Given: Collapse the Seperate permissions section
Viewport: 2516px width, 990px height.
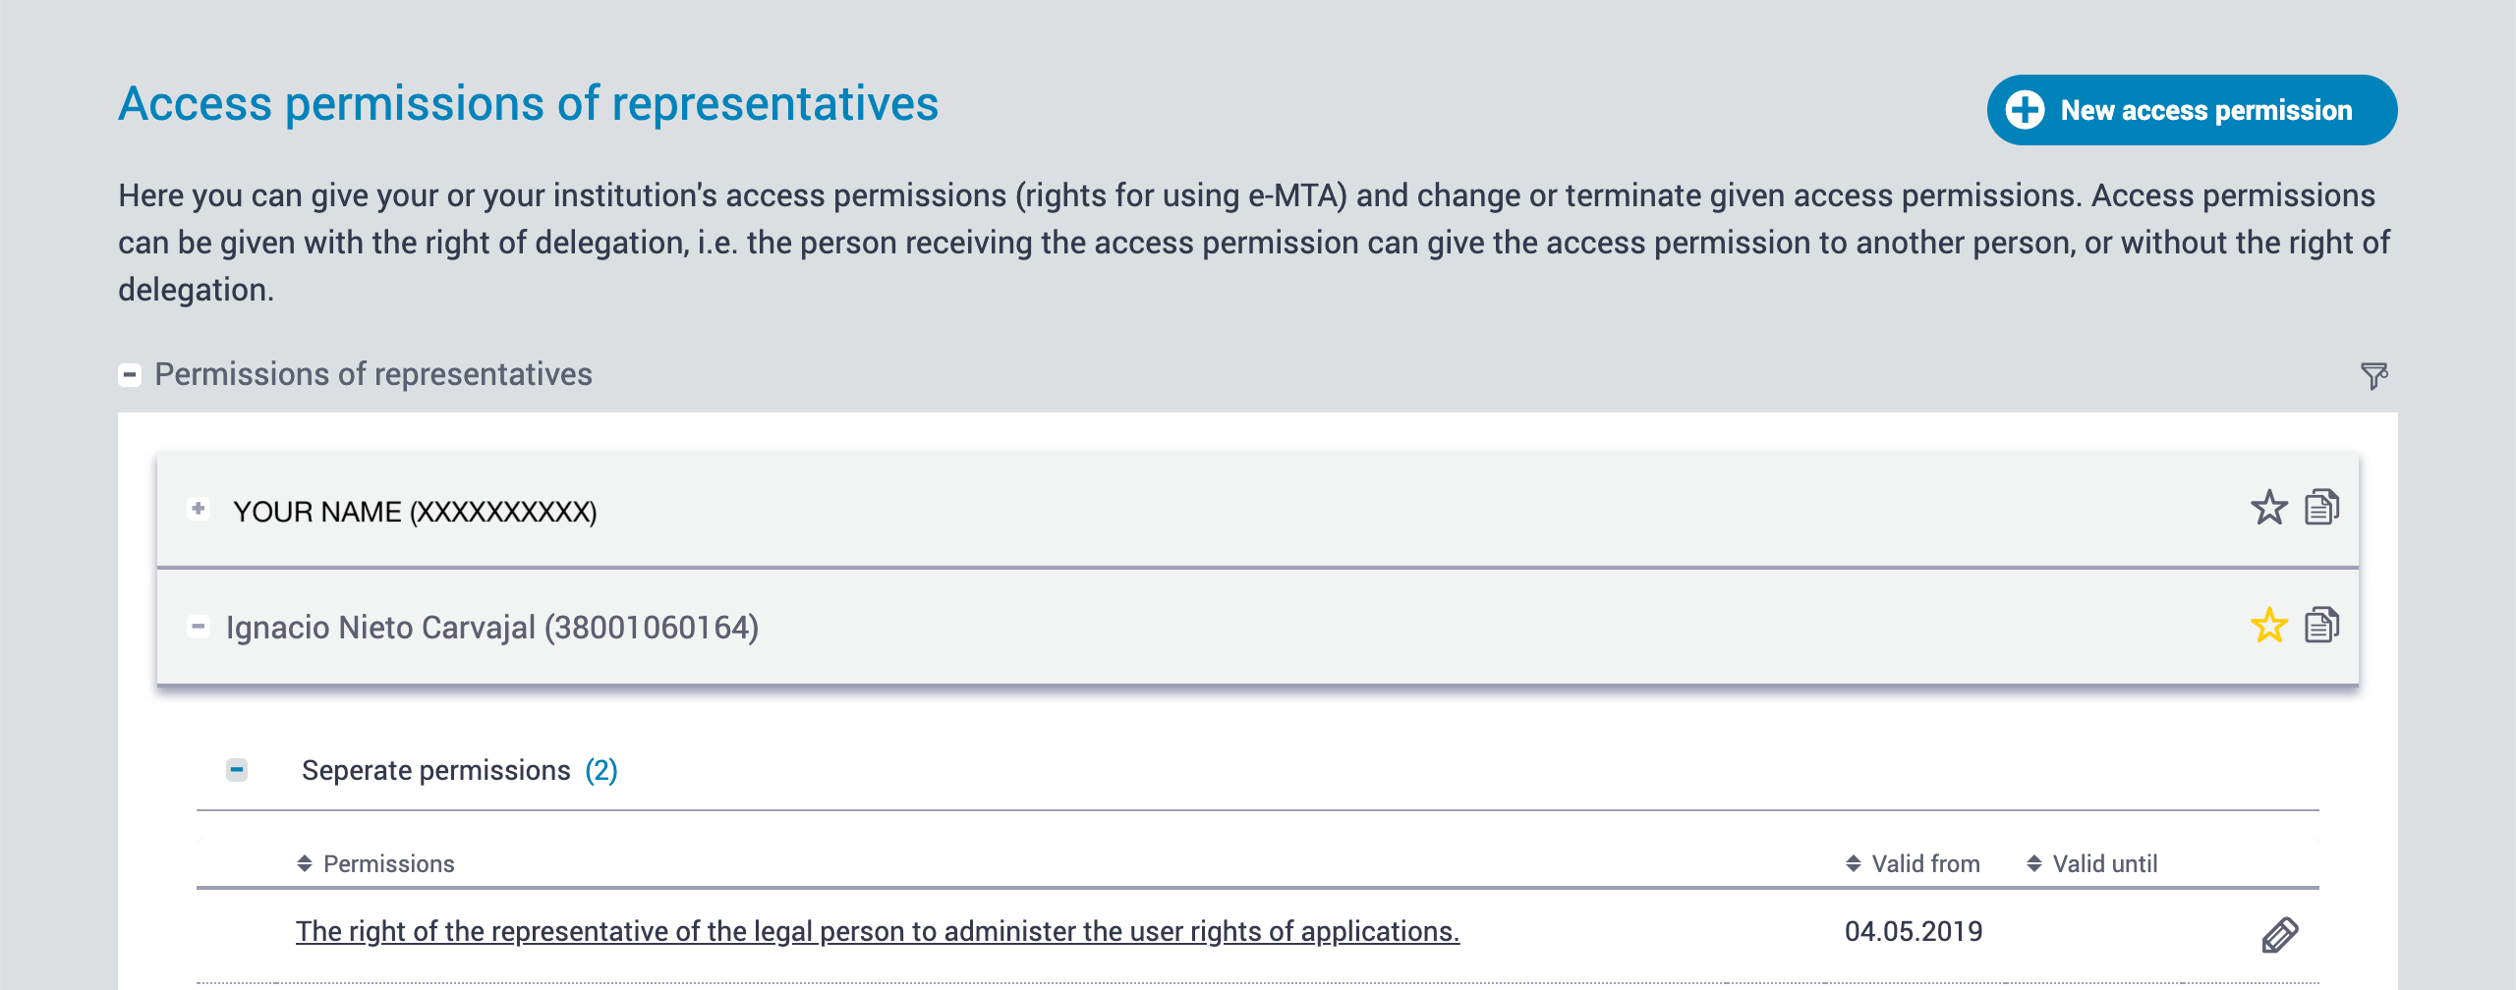Looking at the screenshot, I should 236,769.
